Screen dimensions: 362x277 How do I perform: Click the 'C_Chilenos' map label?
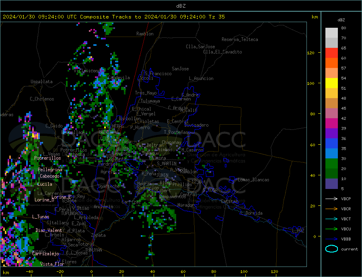point(42,99)
